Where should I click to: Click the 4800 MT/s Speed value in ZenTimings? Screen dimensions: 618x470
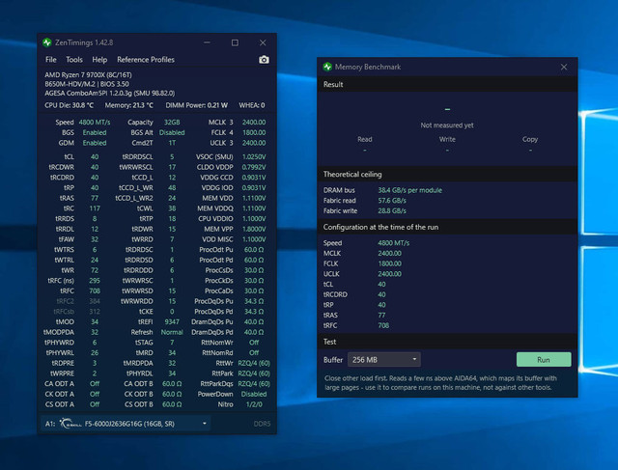click(95, 123)
